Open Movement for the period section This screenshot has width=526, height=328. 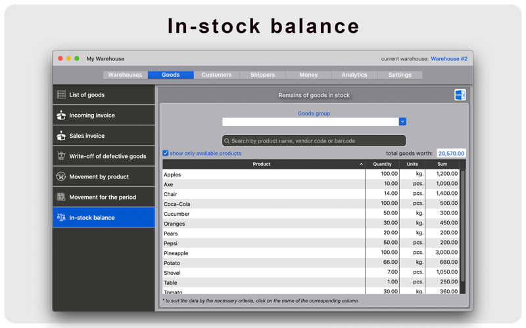point(104,197)
